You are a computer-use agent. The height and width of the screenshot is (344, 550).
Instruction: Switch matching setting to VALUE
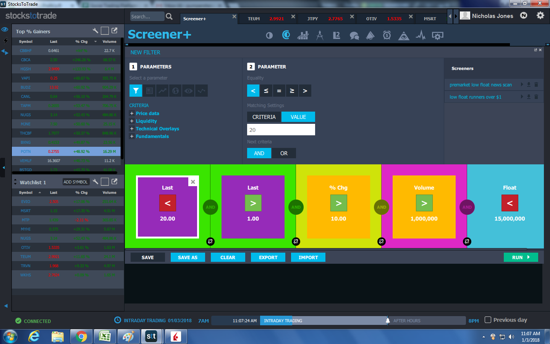(x=298, y=117)
